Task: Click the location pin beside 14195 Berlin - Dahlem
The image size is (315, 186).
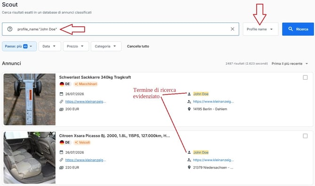Action: [x=189, y=109]
